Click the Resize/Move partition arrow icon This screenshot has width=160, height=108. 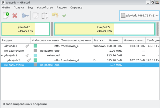point(25,16)
